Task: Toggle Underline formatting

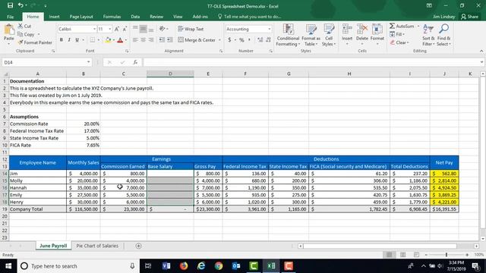Action: point(77,40)
